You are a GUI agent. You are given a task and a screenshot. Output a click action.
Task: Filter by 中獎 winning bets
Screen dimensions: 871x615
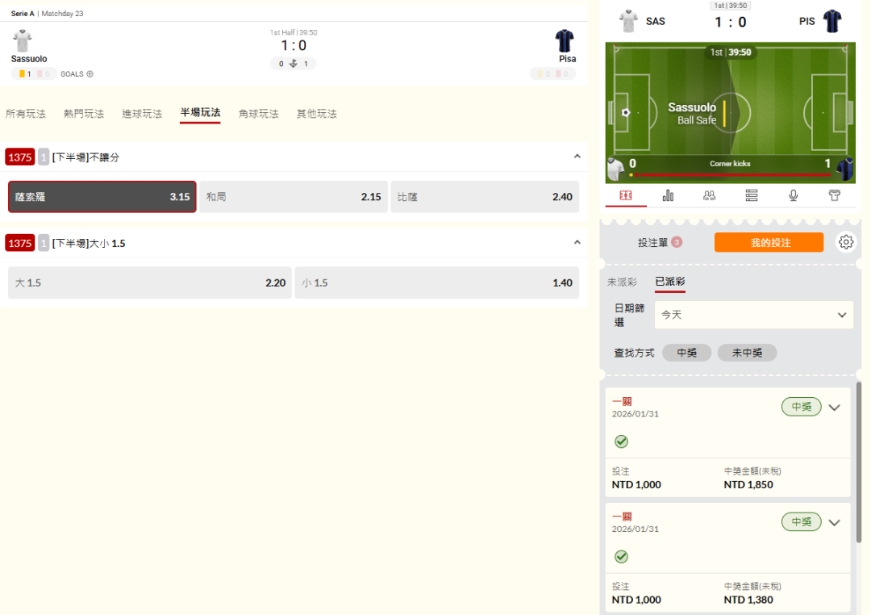(686, 353)
